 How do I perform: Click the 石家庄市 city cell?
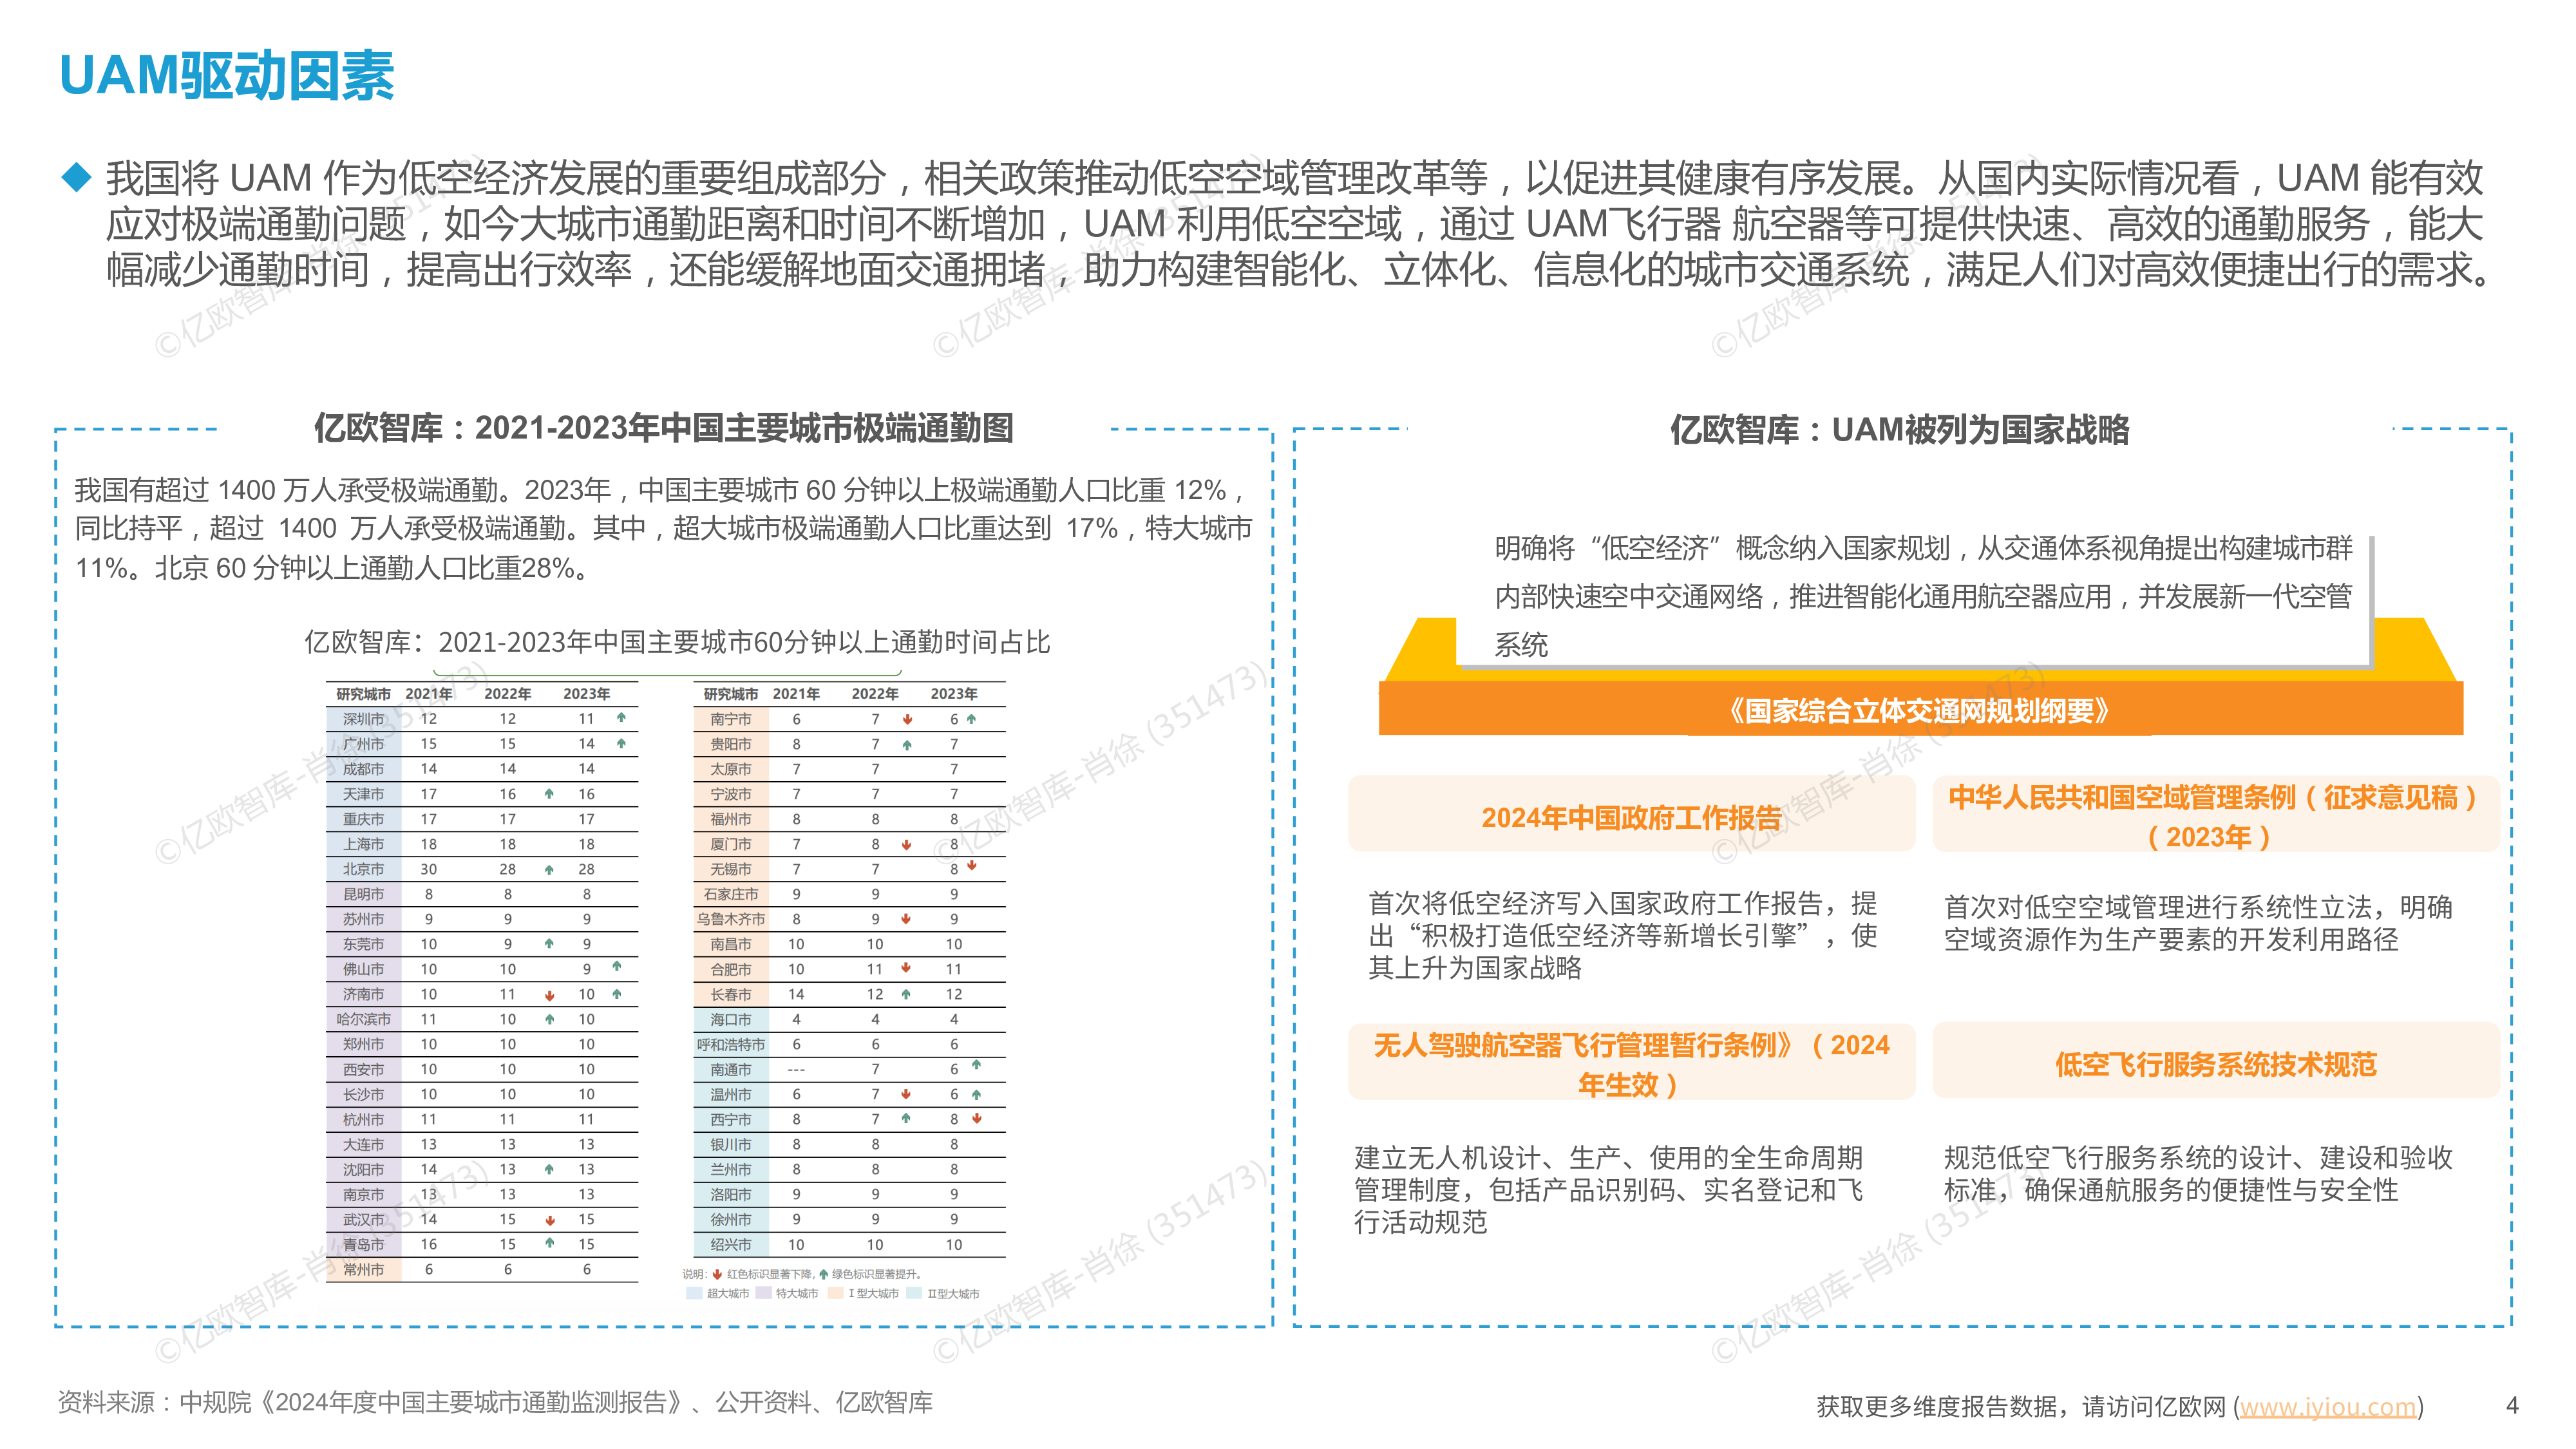pos(731,894)
